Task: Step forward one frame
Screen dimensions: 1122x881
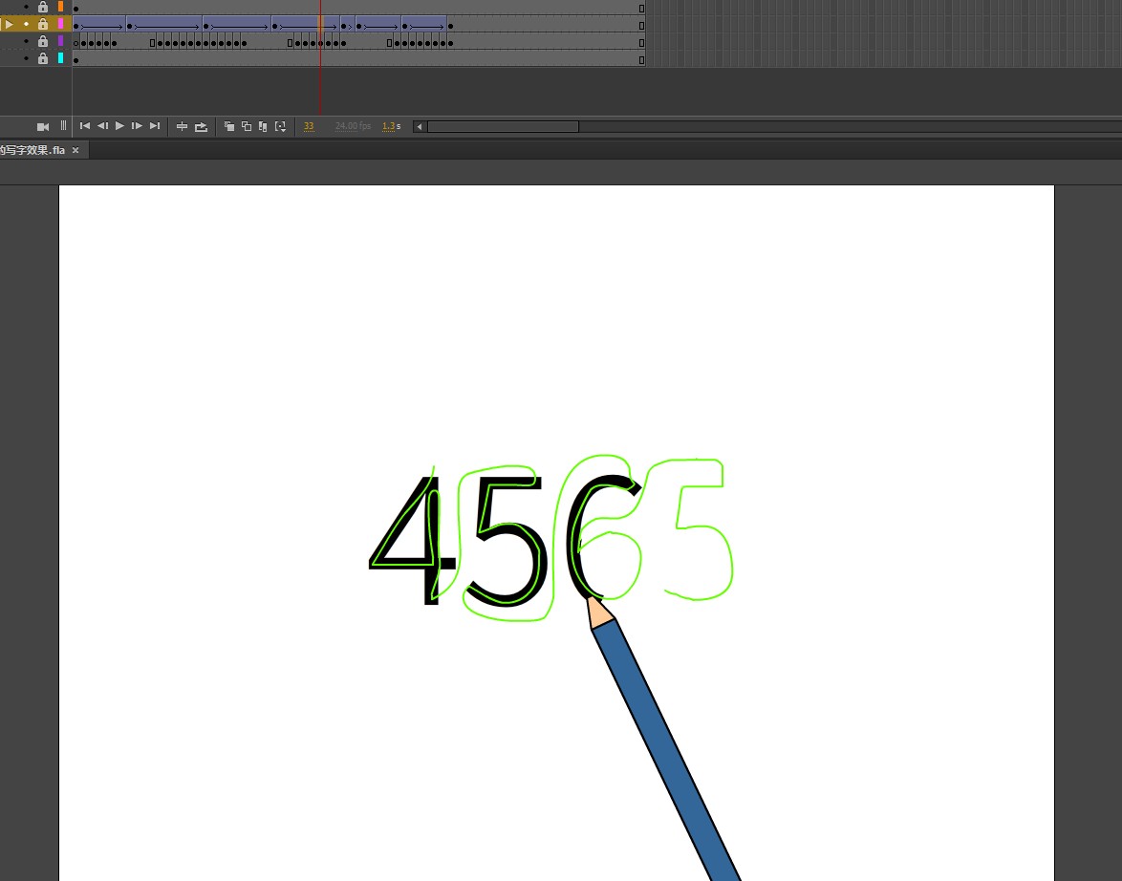Action: coord(137,126)
